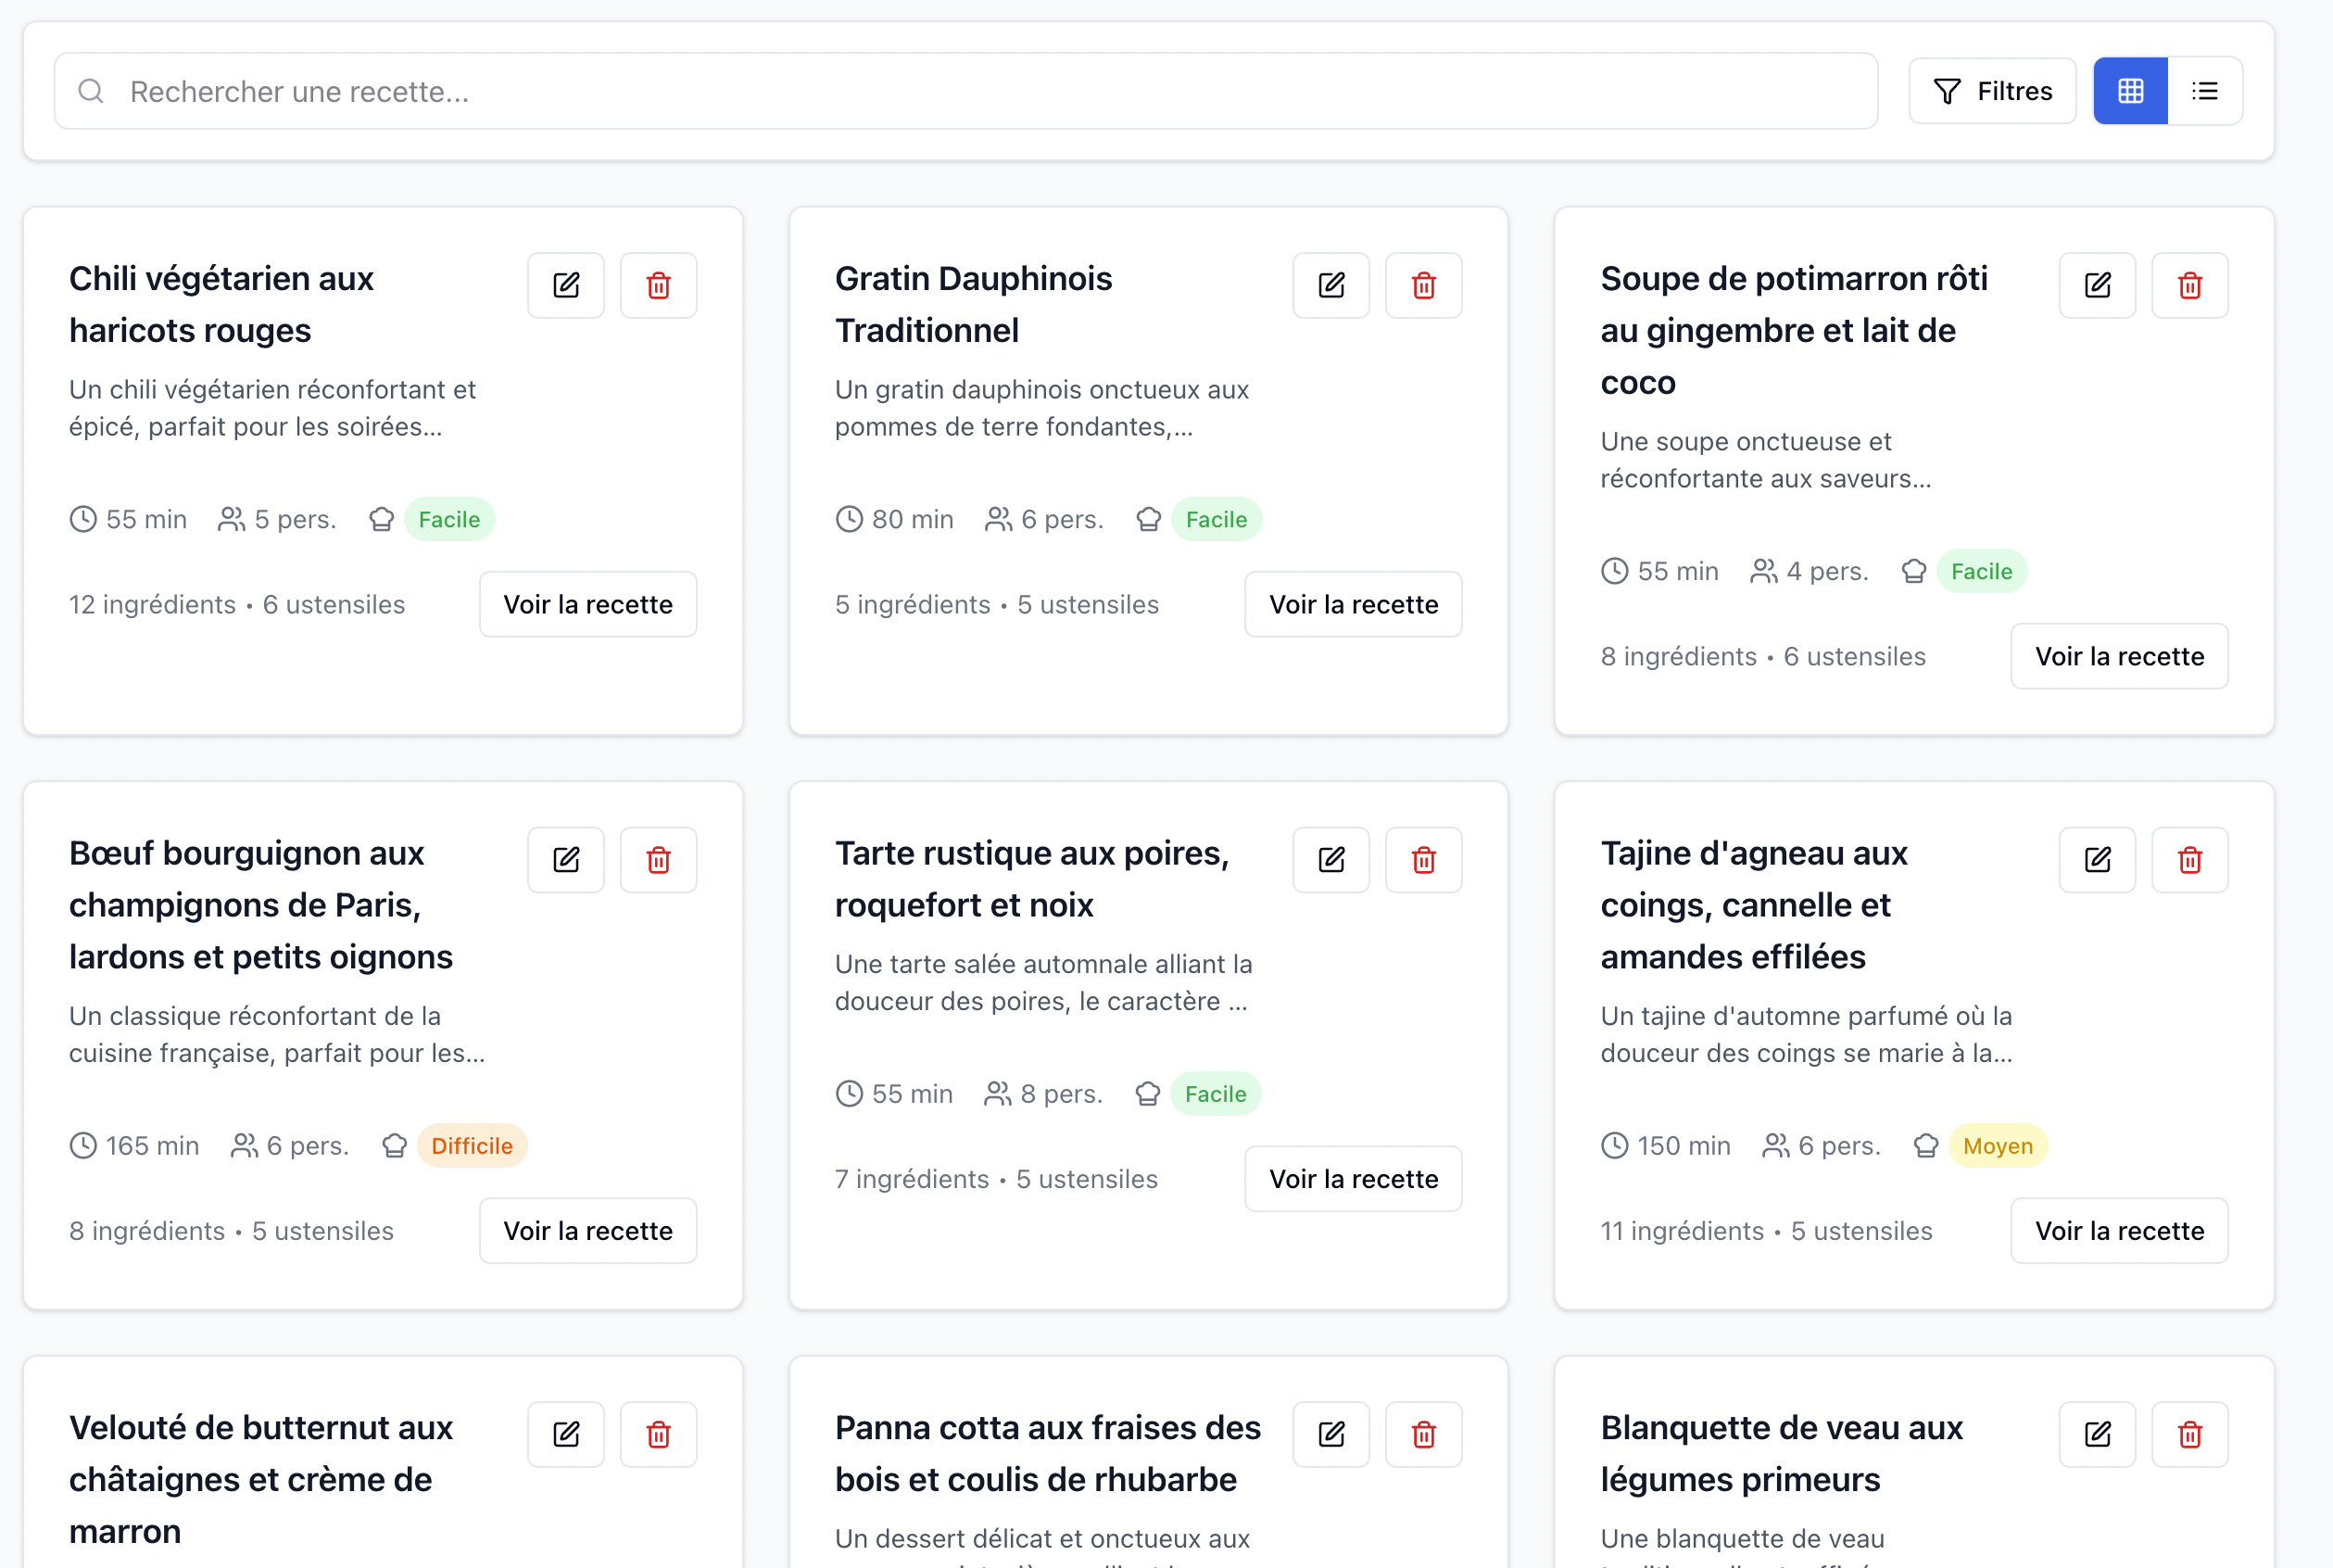View the Tajine d'agneau recipe

pyautogui.click(x=2119, y=1230)
